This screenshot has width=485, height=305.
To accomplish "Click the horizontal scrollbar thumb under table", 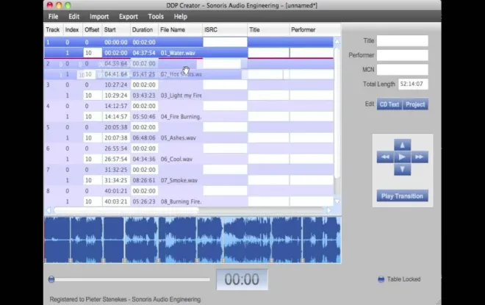I will 126,210.
